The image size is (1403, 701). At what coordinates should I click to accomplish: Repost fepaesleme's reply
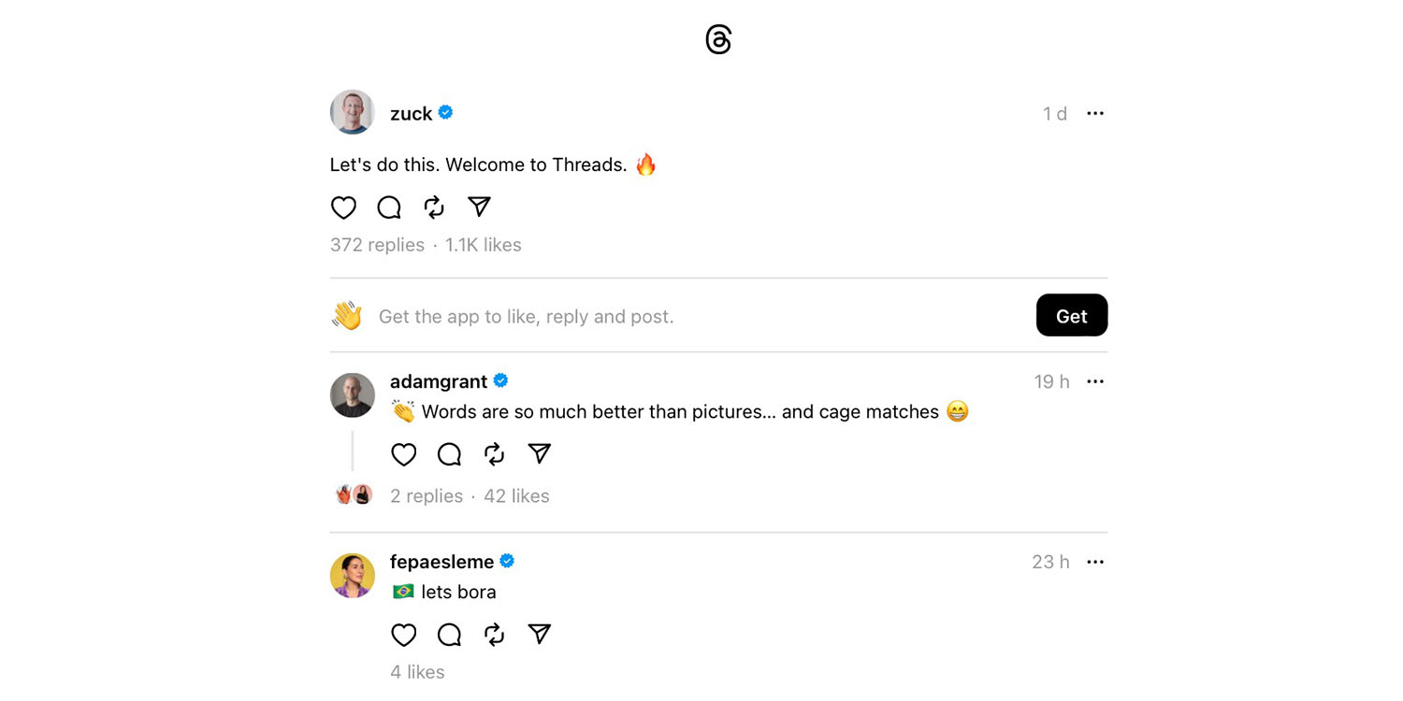(494, 635)
